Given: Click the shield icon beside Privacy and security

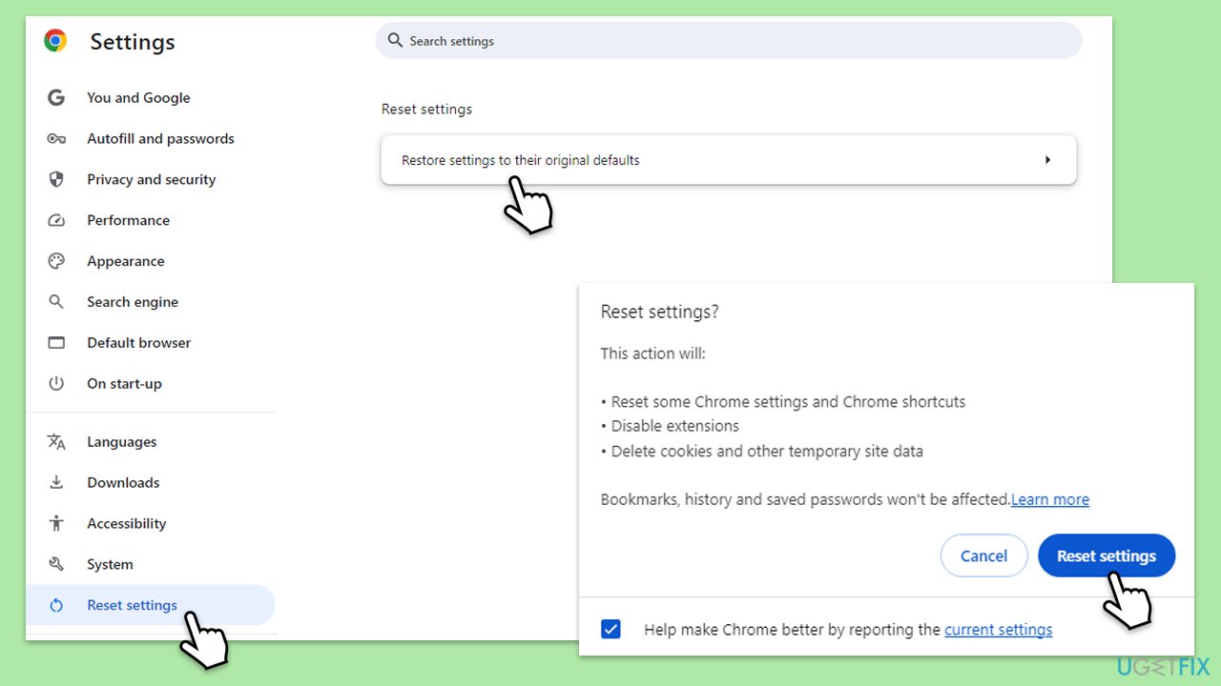Looking at the screenshot, I should [56, 179].
